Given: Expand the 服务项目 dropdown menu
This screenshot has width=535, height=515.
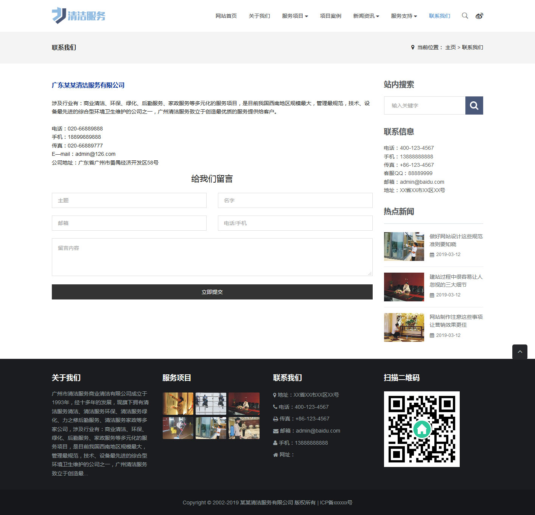Looking at the screenshot, I should coord(295,16).
